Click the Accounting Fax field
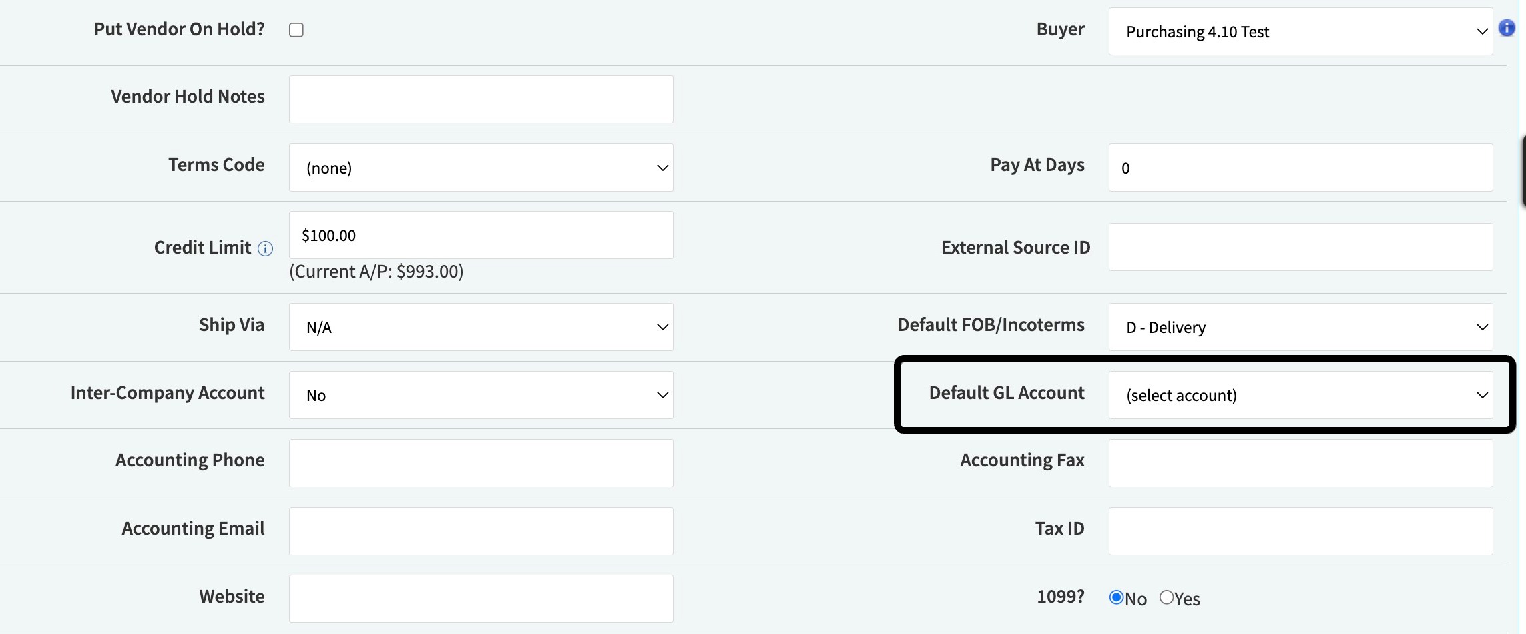The image size is (1526, 634). coord(1300,463)
